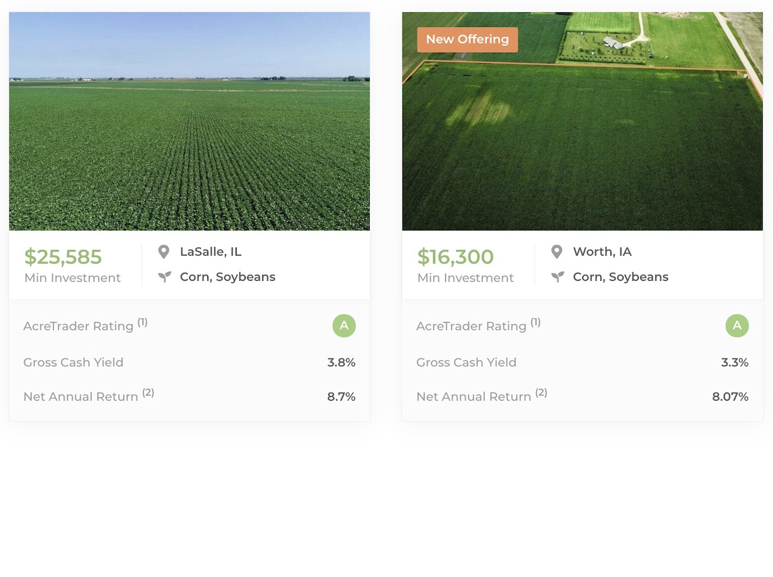
Task: Select the LaSalle, IL location text
Action: pyautogui.click(x=211, y=251)
